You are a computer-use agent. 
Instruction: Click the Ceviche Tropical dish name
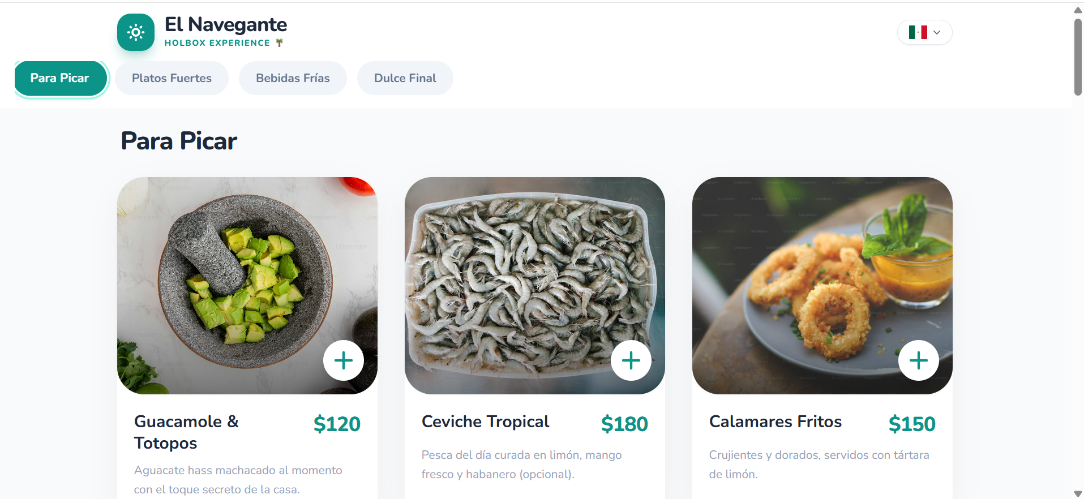click(485, 421)
